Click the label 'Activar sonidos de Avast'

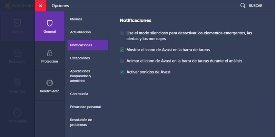click(x=148, y=72)
